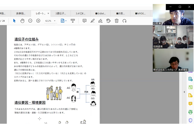Minimize the video call window
This screenshot has width=194, height=128.
pos(171,7)
